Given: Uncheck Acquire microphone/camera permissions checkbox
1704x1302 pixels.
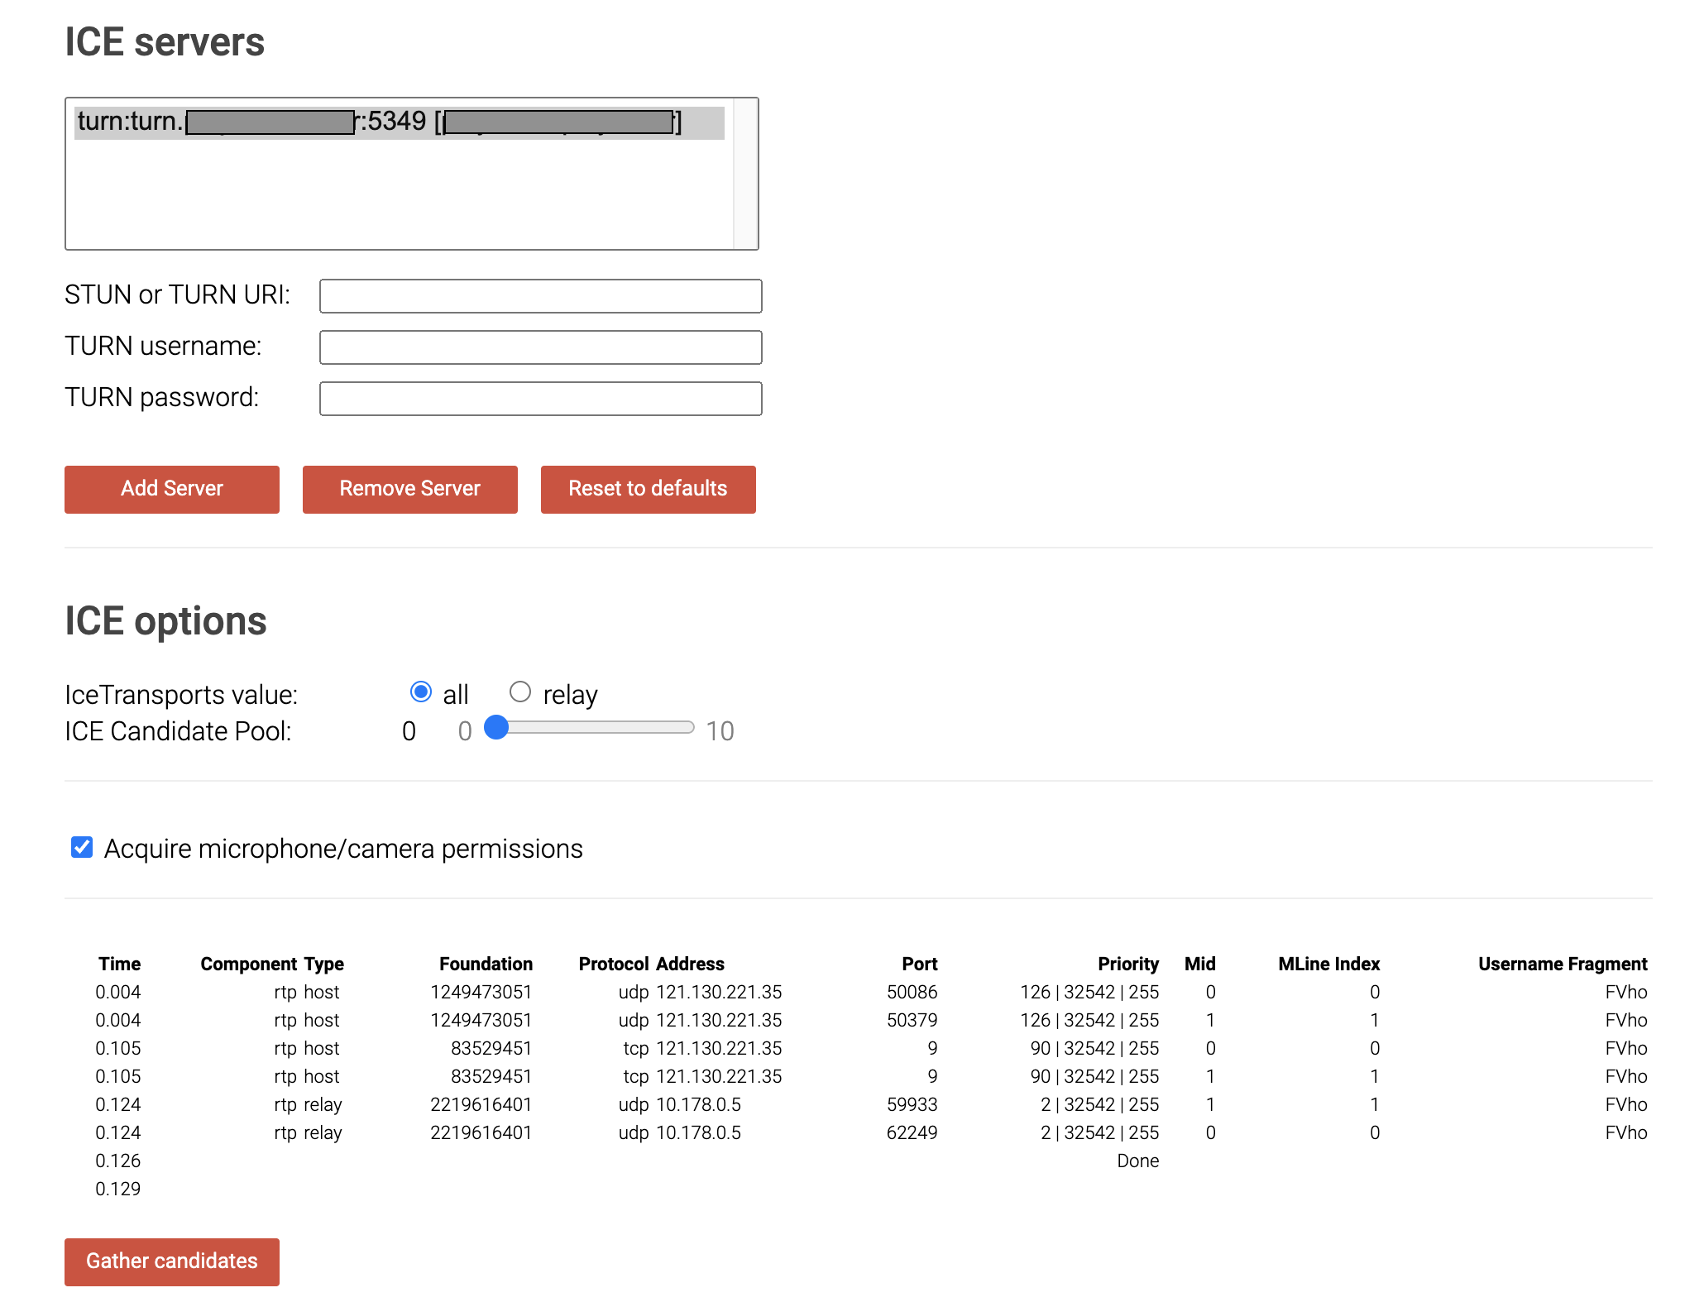Looking at the screenshot, I should [x=82, y=847].
